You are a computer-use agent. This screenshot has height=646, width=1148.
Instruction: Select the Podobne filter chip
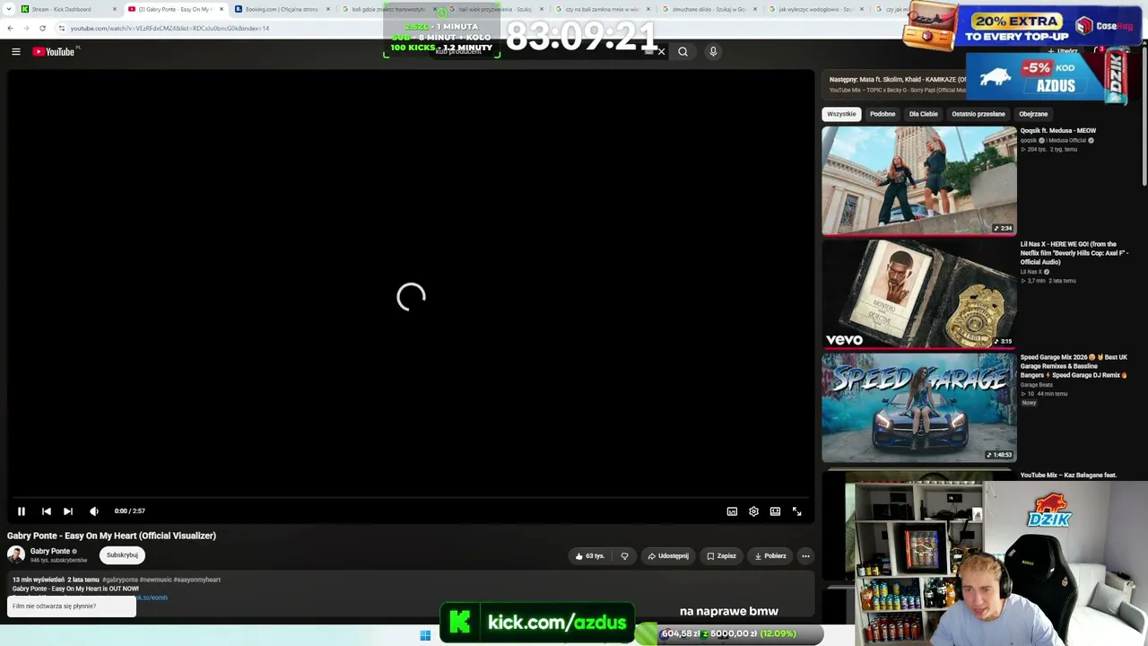click(883, 114)
